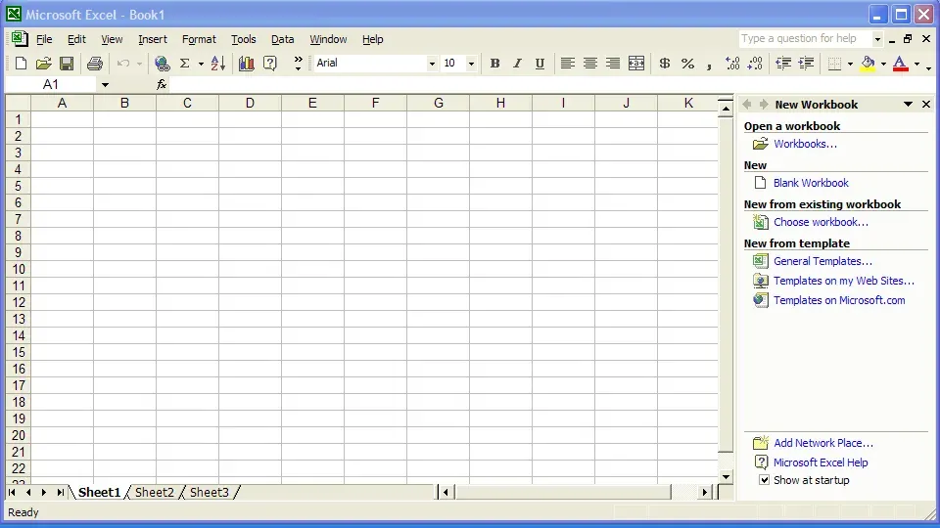The height and width of the screenshot is (528, 940).
Task: Click the Type a question for help box
Action: tap(805, 38)
